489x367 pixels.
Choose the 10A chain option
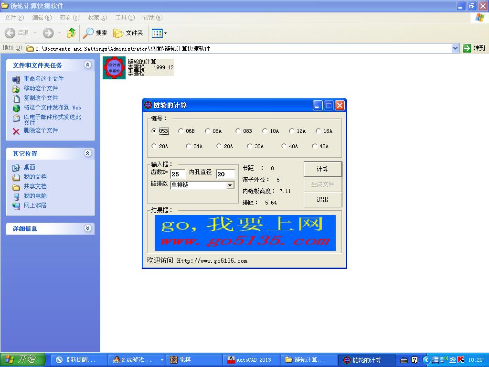click(265, 130)
